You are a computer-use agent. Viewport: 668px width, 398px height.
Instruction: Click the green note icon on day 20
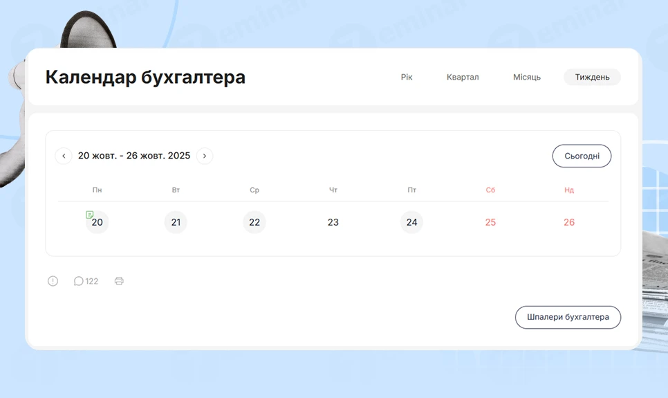tap(89, 215)
